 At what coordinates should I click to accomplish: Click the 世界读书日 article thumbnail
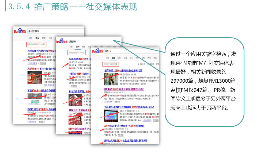coord(111,79)
